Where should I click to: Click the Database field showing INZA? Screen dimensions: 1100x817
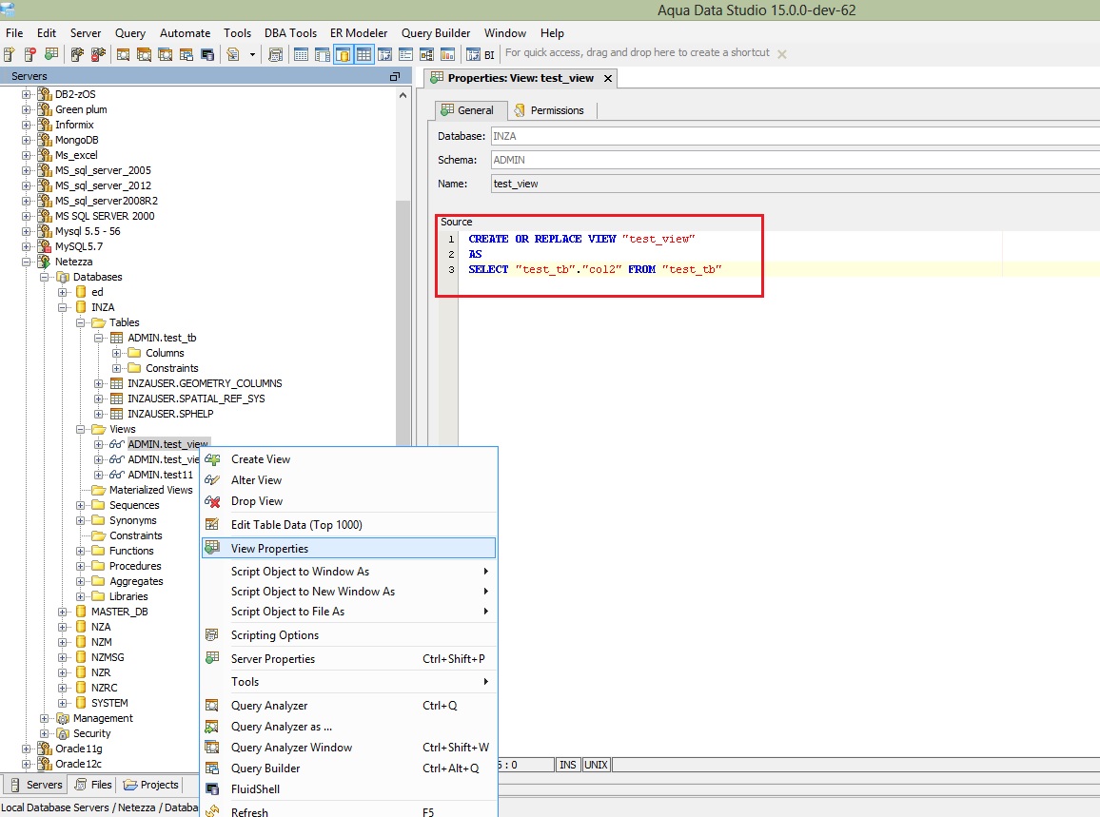click(x=795, y=136)
